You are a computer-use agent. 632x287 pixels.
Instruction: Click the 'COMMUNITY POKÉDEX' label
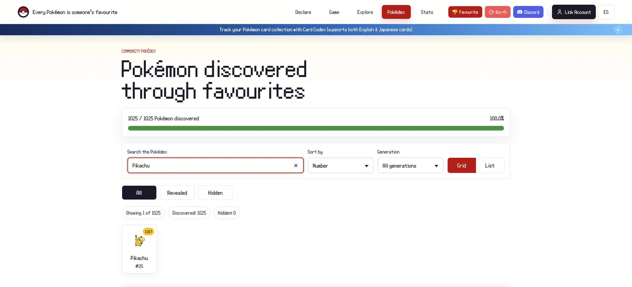139,51
